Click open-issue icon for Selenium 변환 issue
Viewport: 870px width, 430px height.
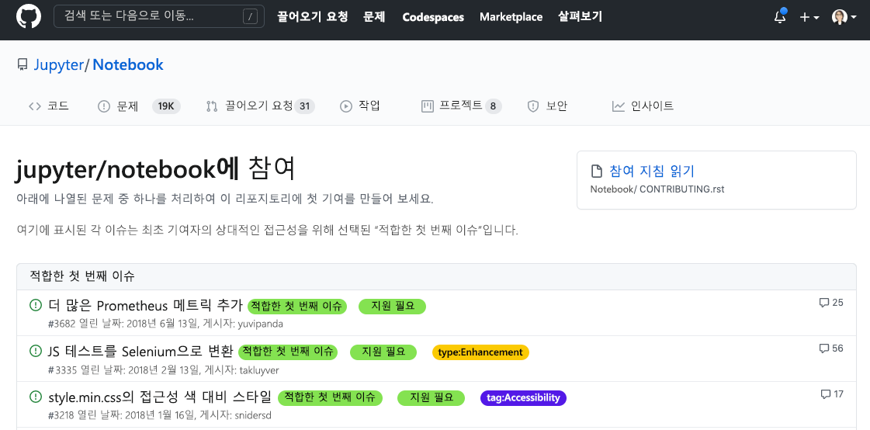[36, 351]
